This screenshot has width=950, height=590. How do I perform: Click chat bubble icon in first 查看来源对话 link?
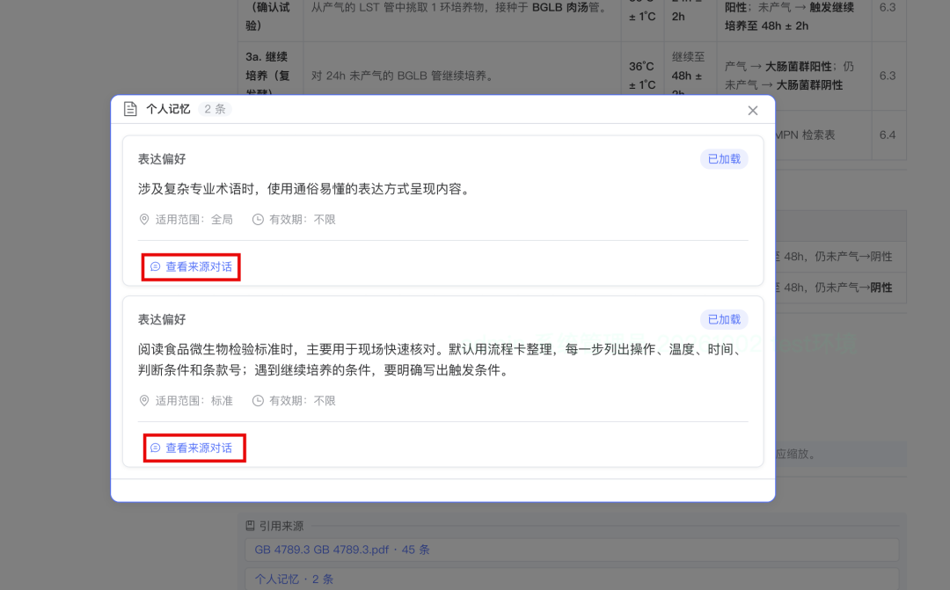coord(155,267)
